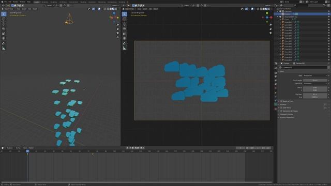This screenshot has height=186, width=331.
Task: Click blue Z axis on left viewport gizmo
Action: click(x=114, y=13)
